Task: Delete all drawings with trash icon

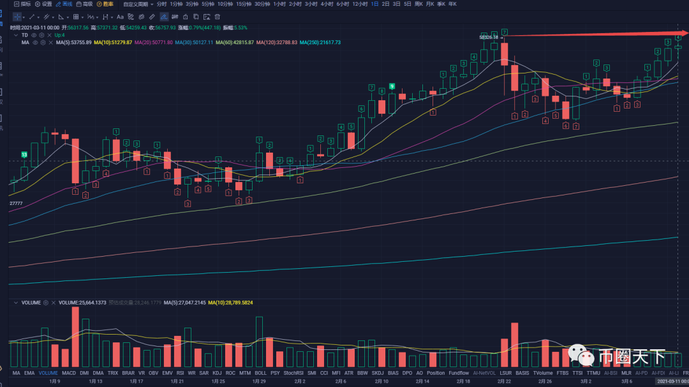Action: [x=218, y=17]
